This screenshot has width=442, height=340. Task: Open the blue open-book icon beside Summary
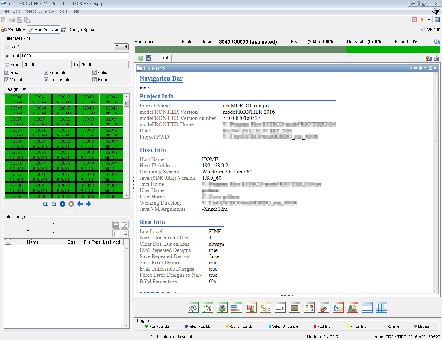coord(437,42)
